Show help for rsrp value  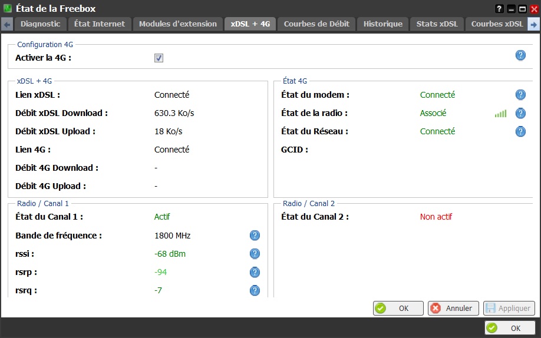[255, 272]
